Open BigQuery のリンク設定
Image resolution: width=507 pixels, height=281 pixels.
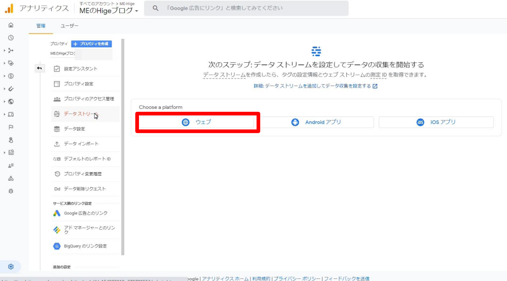85,246
